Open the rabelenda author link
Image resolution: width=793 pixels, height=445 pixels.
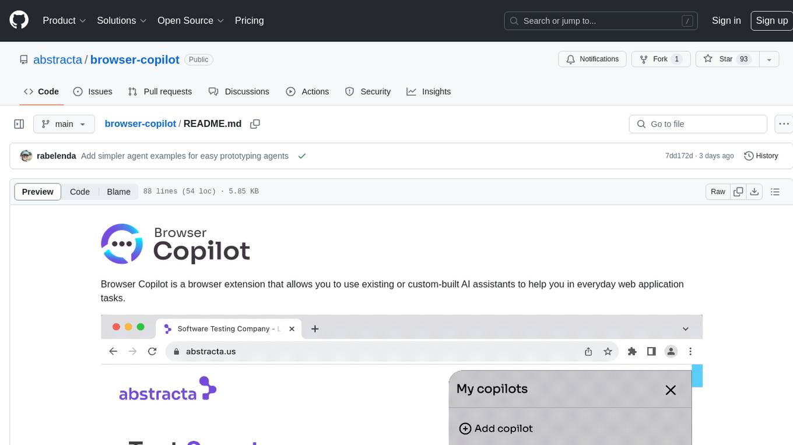[x=56, y=156]
